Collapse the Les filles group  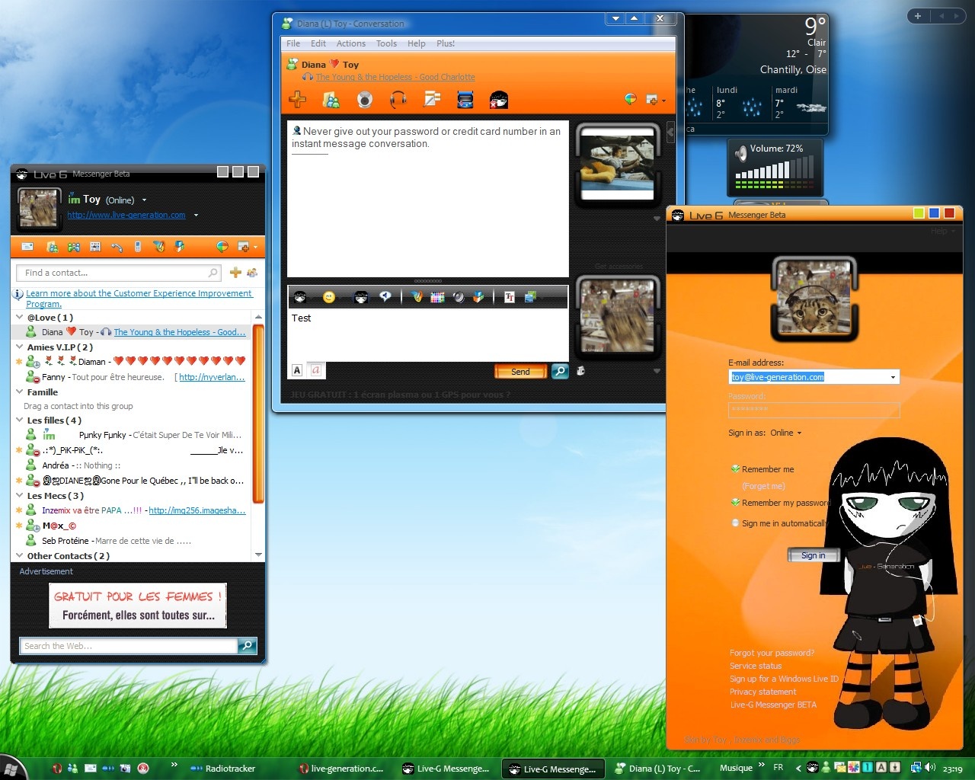tap(20, 420)
